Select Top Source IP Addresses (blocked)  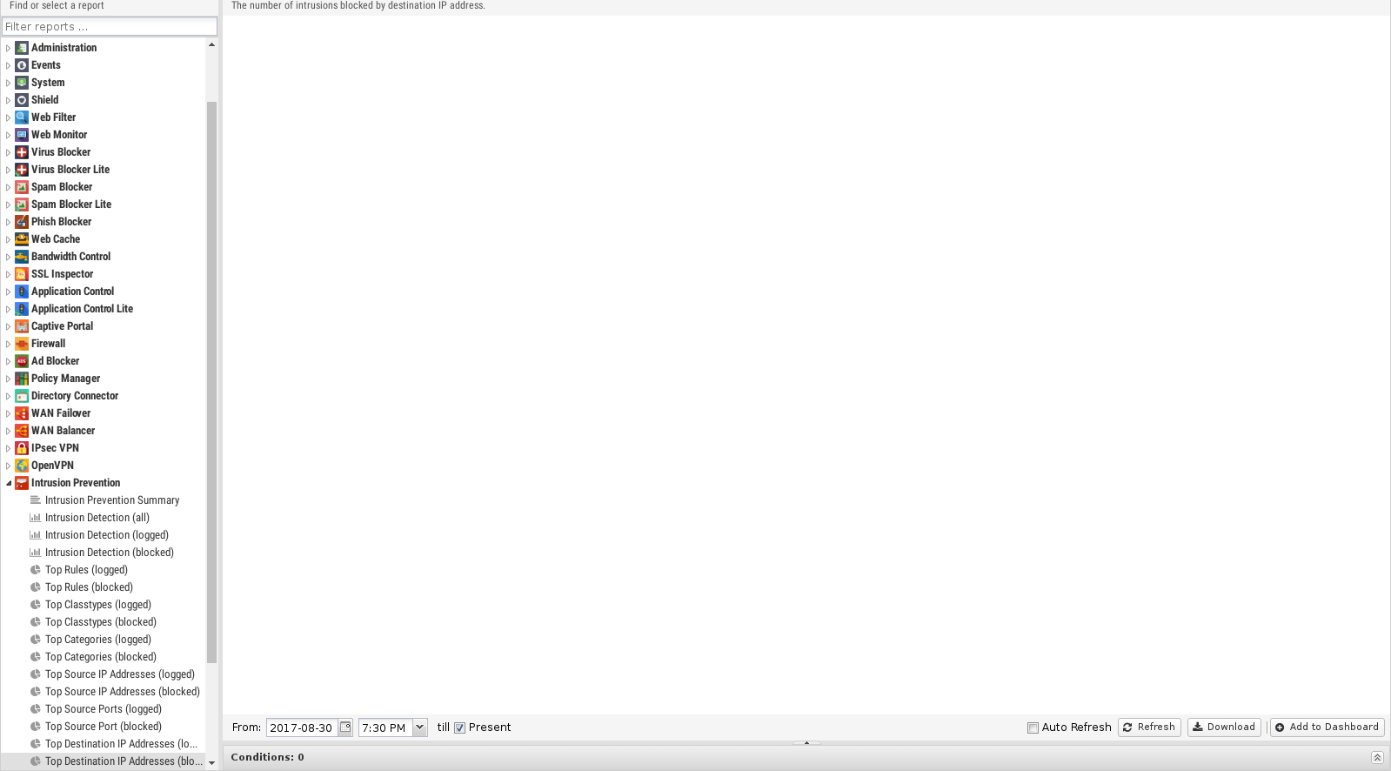click(123, 692)
